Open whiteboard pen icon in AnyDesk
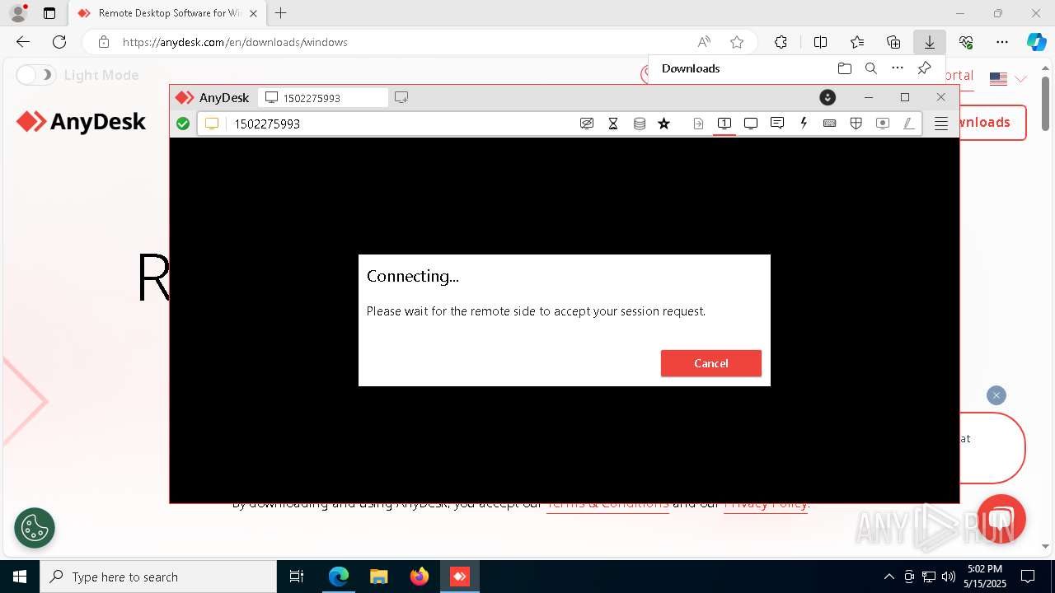The height and width of the screenshot is (593, 1055). [x=908, y=124]
